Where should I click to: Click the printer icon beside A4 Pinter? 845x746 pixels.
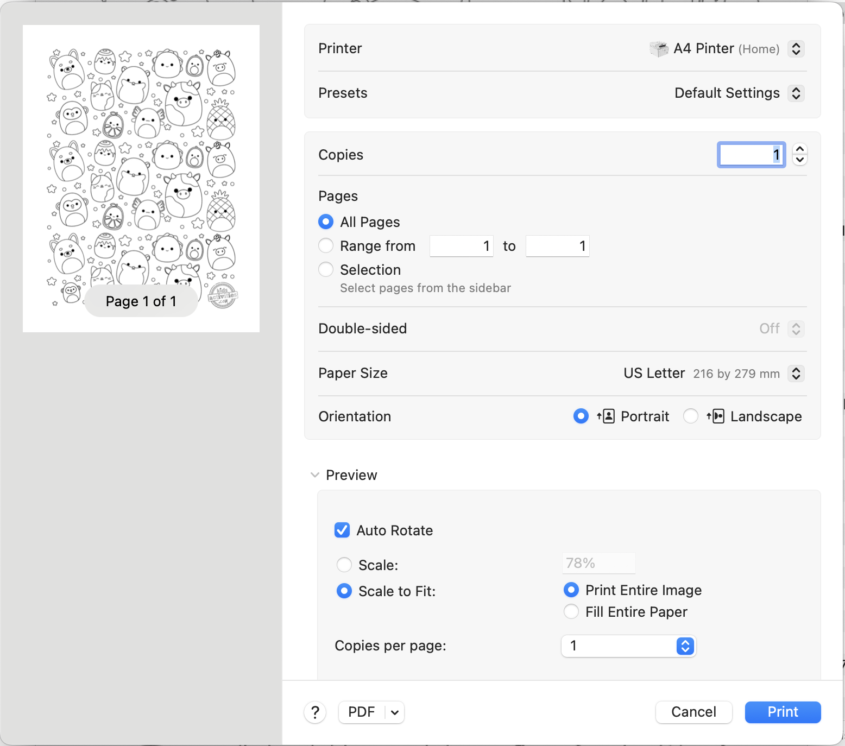pos(659,49)
